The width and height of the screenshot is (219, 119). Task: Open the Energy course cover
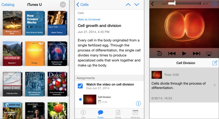pyautogui.click(x=35, y=54)
